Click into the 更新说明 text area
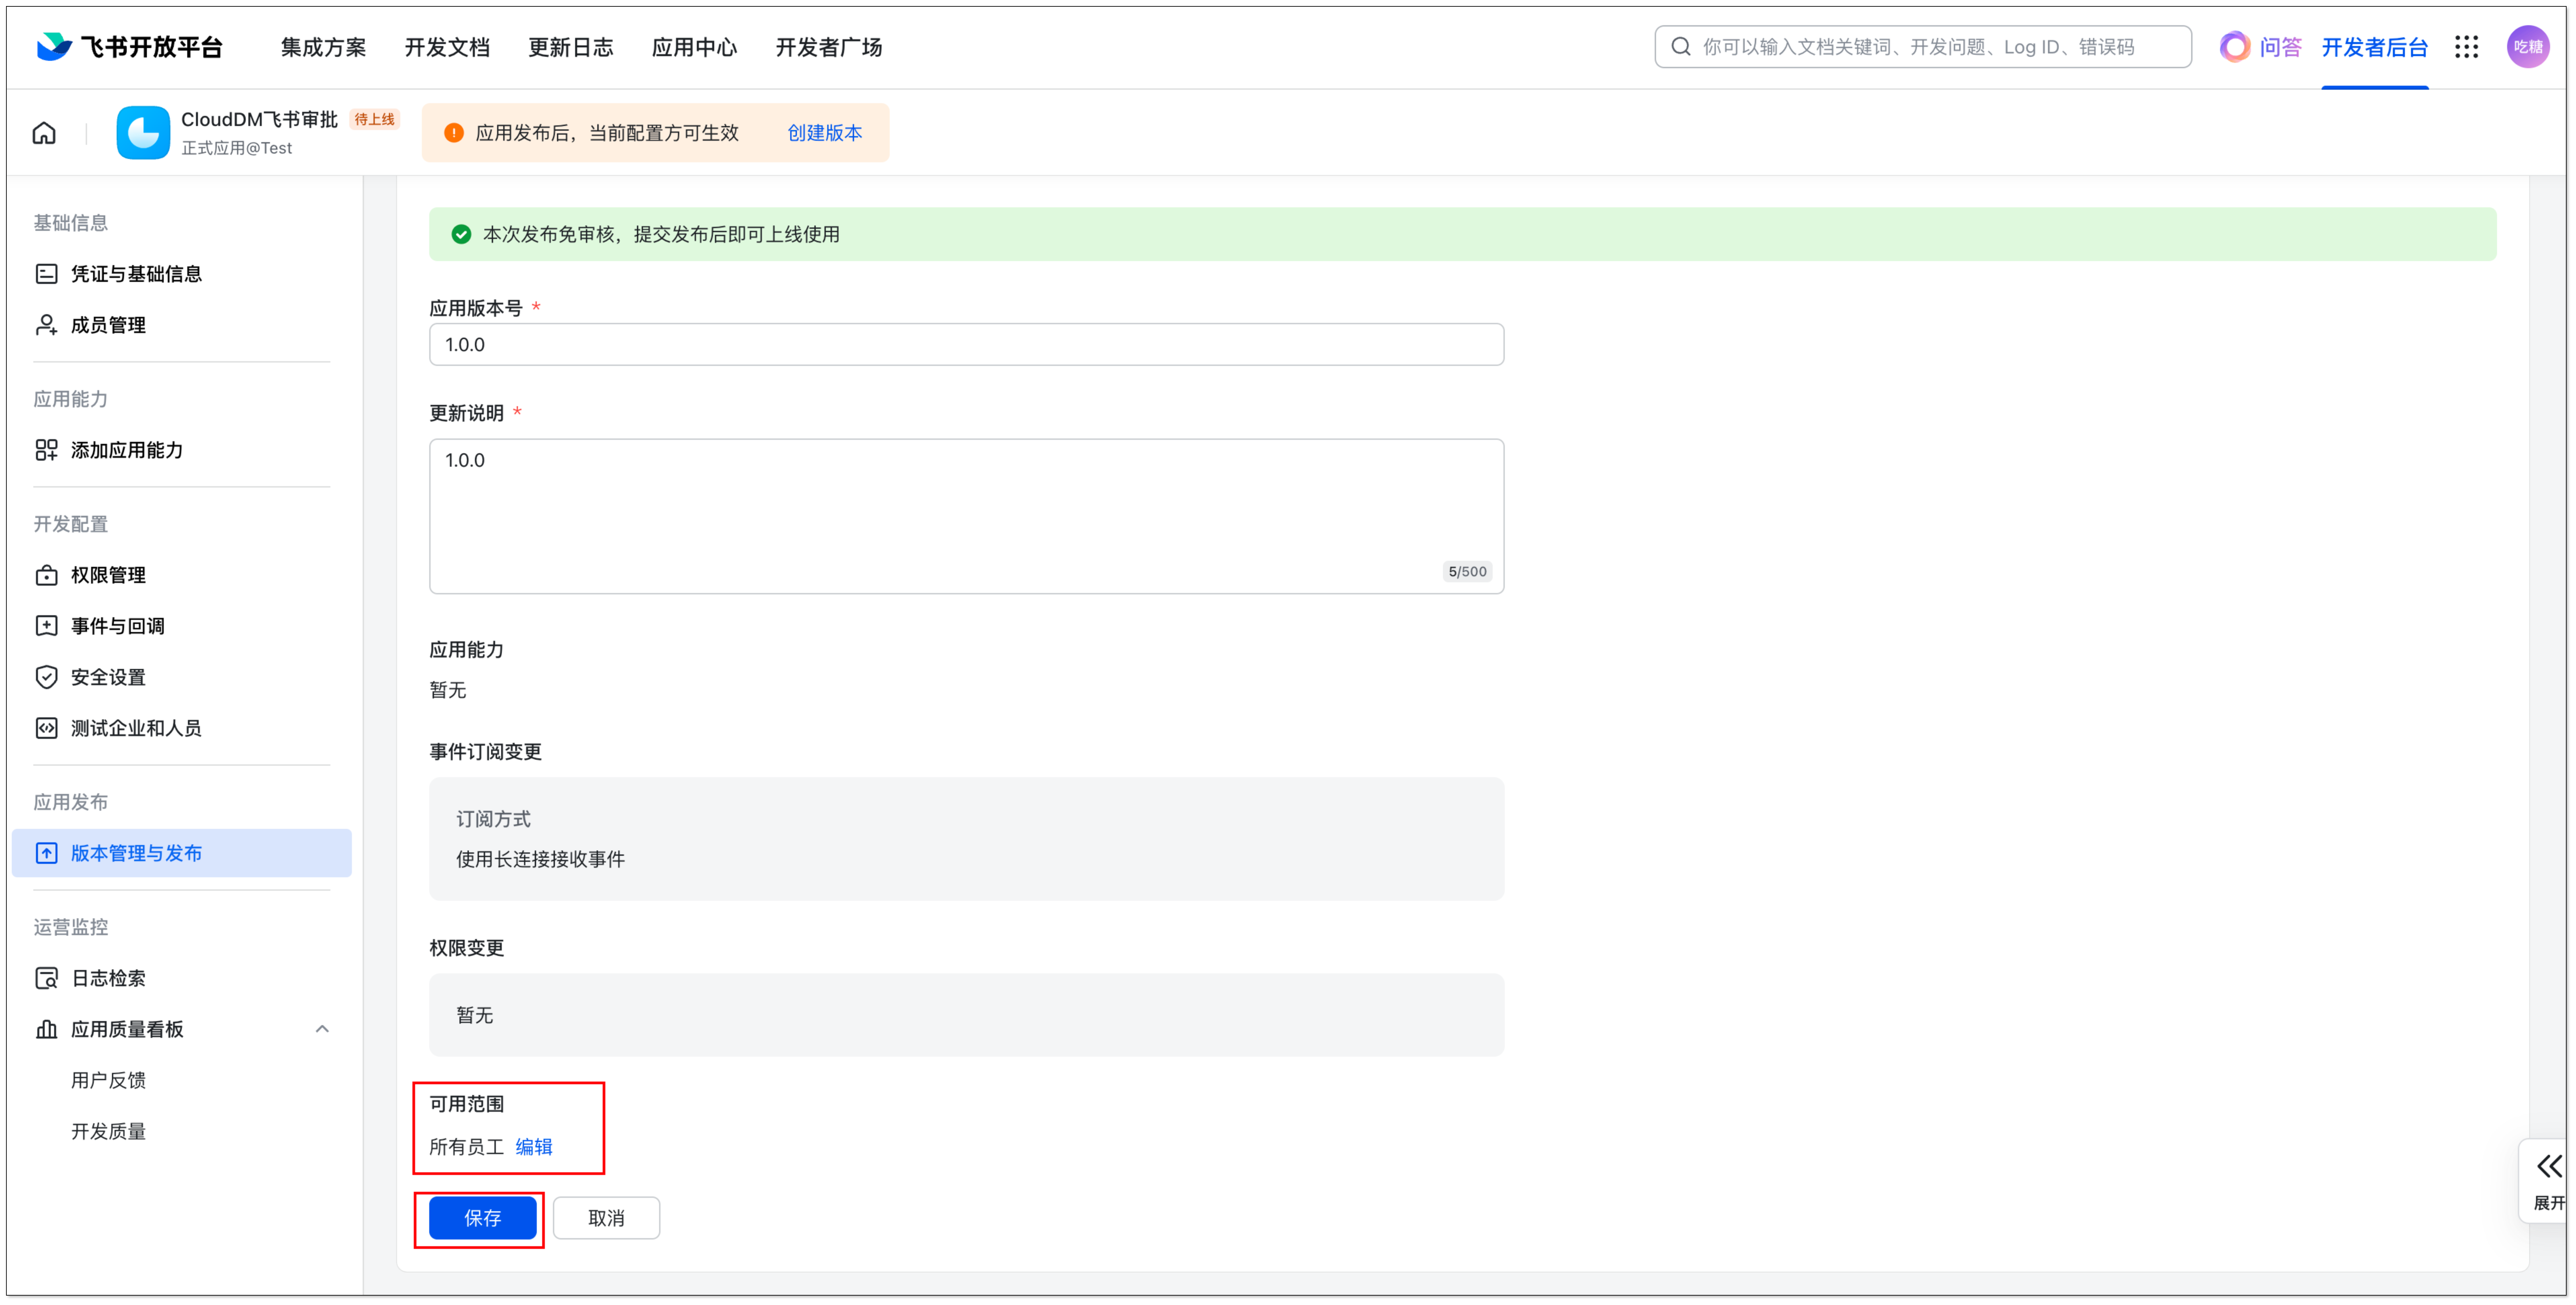This screenshot has width=2576, height=1305. 966,516
